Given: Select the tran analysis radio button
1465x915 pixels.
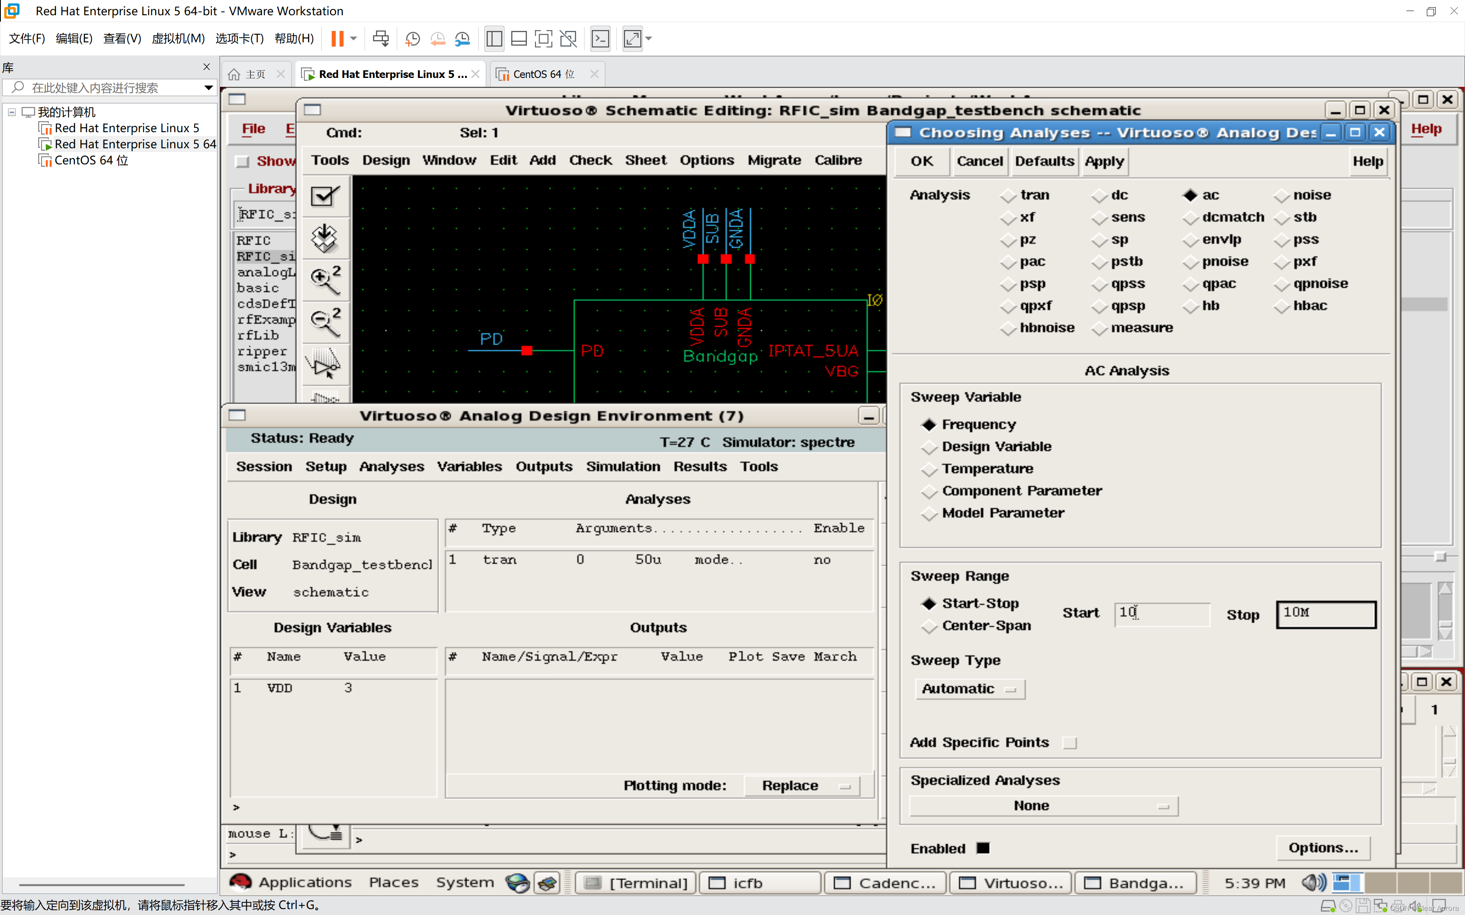Looking at the screenshot, I should (x=1008, y=195).
